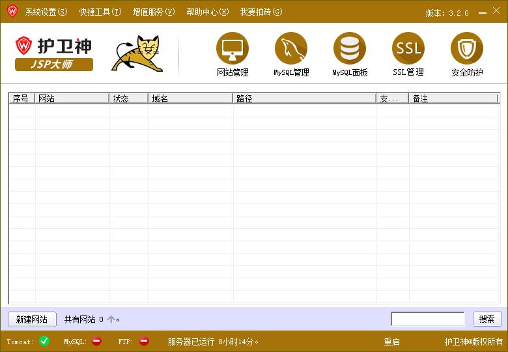
Task: Focus the search input field
Action: coord(428,319)
